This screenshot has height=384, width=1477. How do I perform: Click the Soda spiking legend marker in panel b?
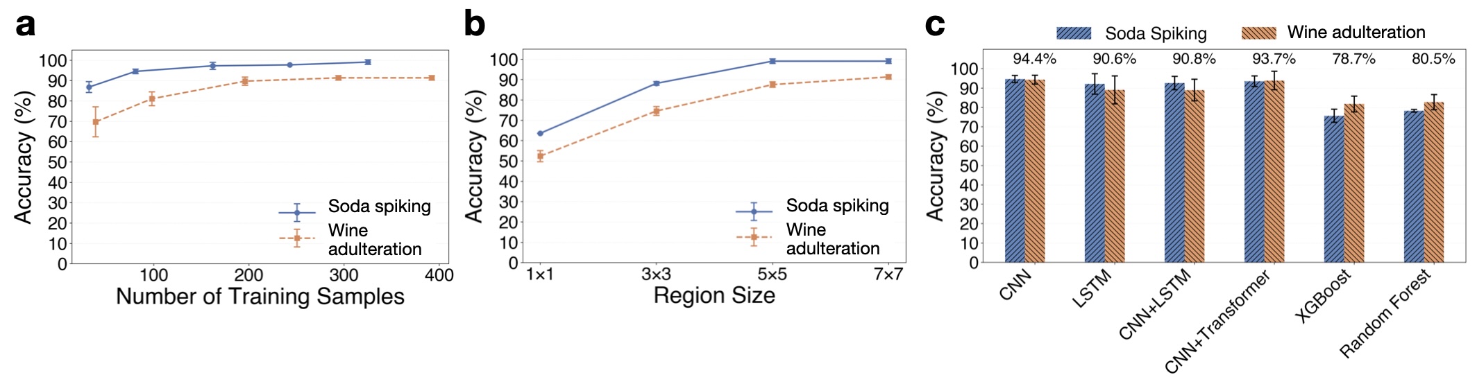point(754,211)
